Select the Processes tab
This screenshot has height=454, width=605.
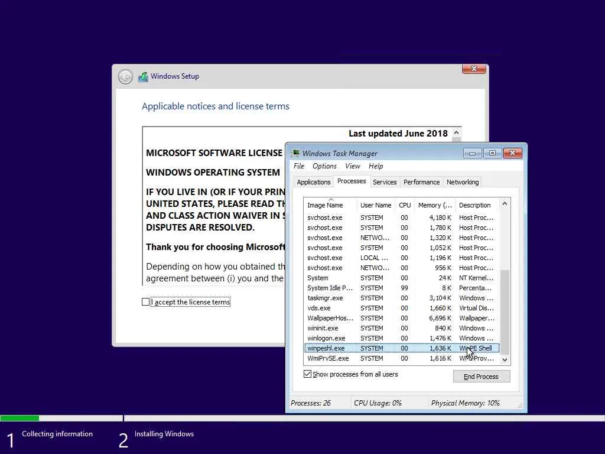point(352,181)
